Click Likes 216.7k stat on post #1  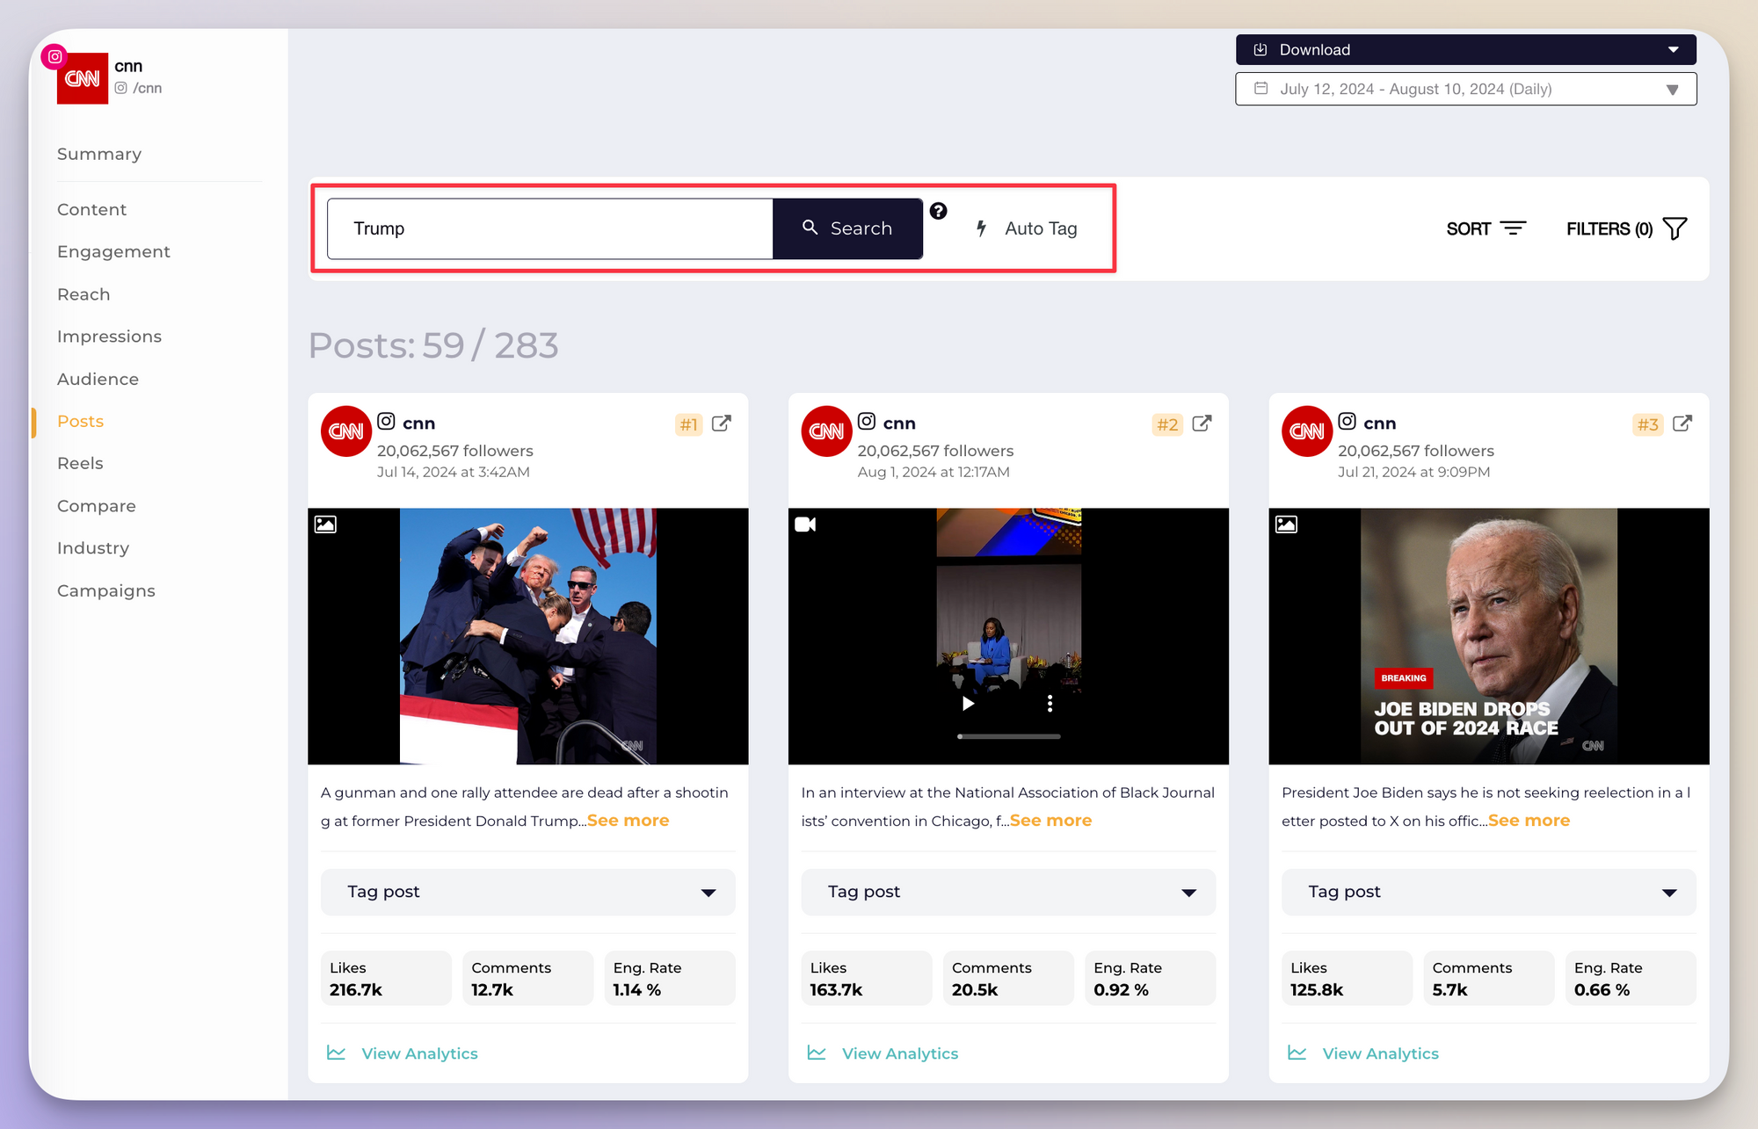[386, 978]
